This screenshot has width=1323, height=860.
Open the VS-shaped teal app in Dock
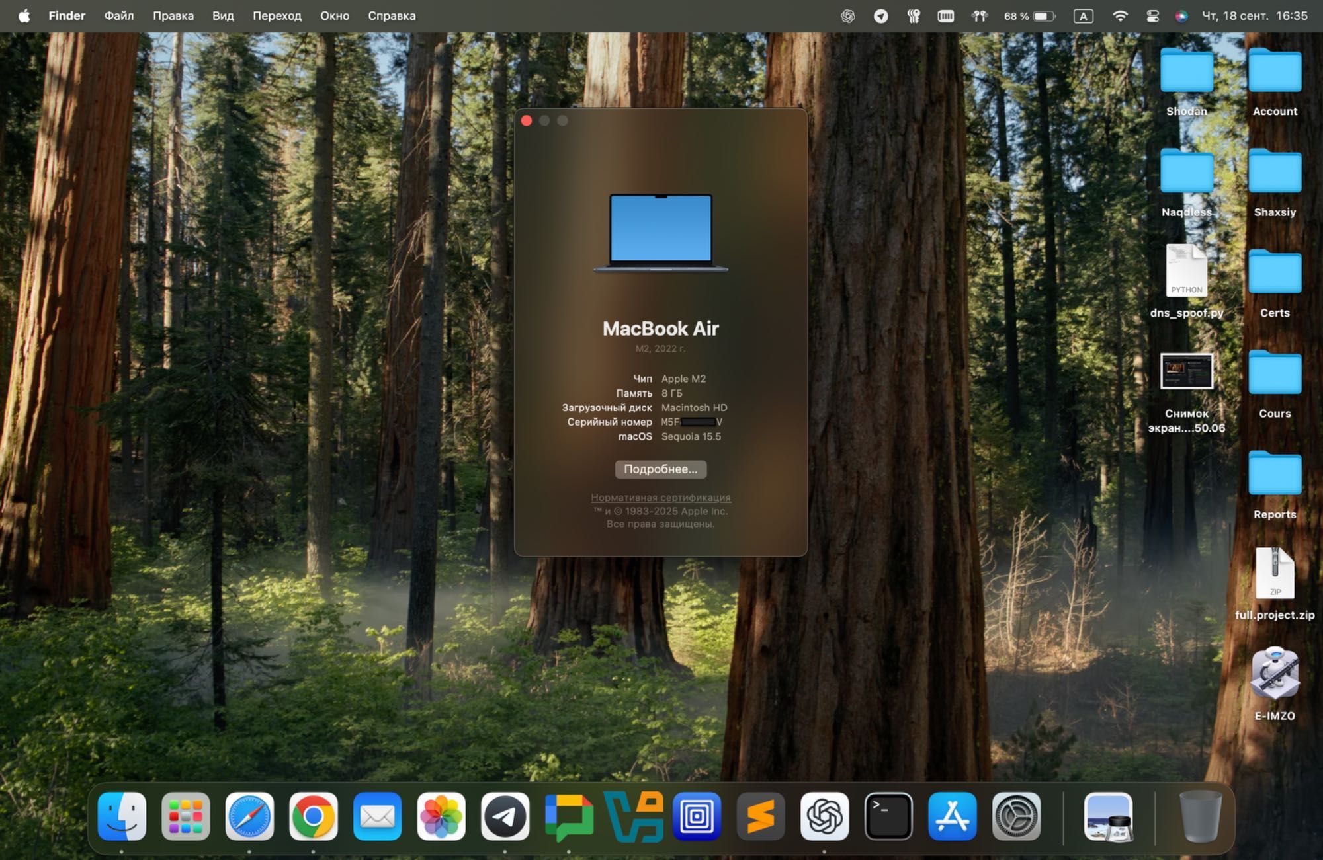coord(633,816)
